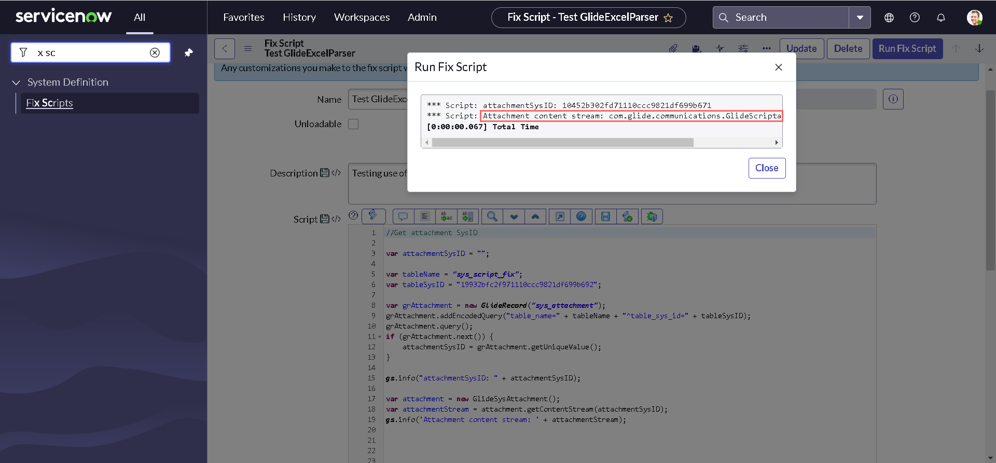Click the Replace toolbar icon

point(446,216)
